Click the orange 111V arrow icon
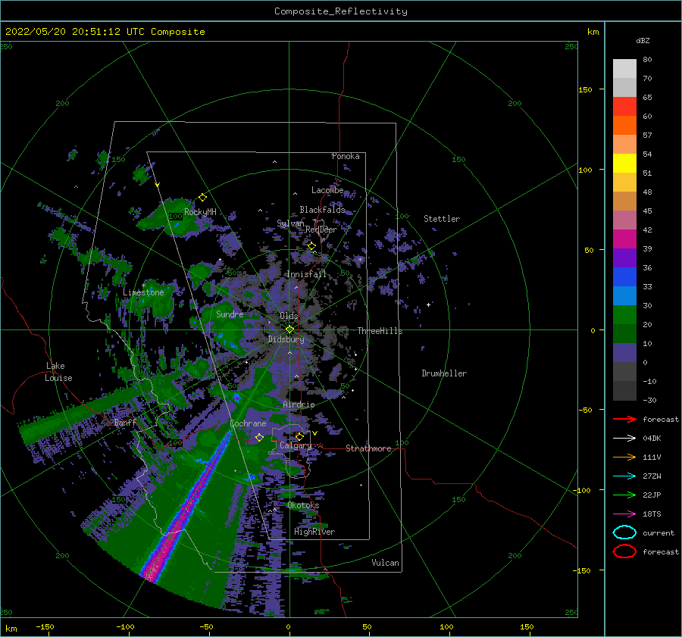The width and height of the screenshot is (682, 637). (624, 457)
